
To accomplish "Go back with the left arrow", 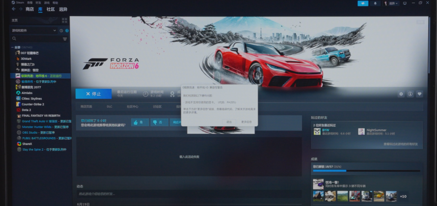I will pos(13,9).
